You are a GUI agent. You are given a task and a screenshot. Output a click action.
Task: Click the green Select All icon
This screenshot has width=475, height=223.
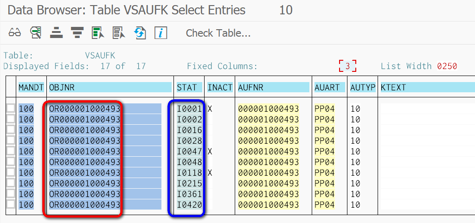point(97,32)
